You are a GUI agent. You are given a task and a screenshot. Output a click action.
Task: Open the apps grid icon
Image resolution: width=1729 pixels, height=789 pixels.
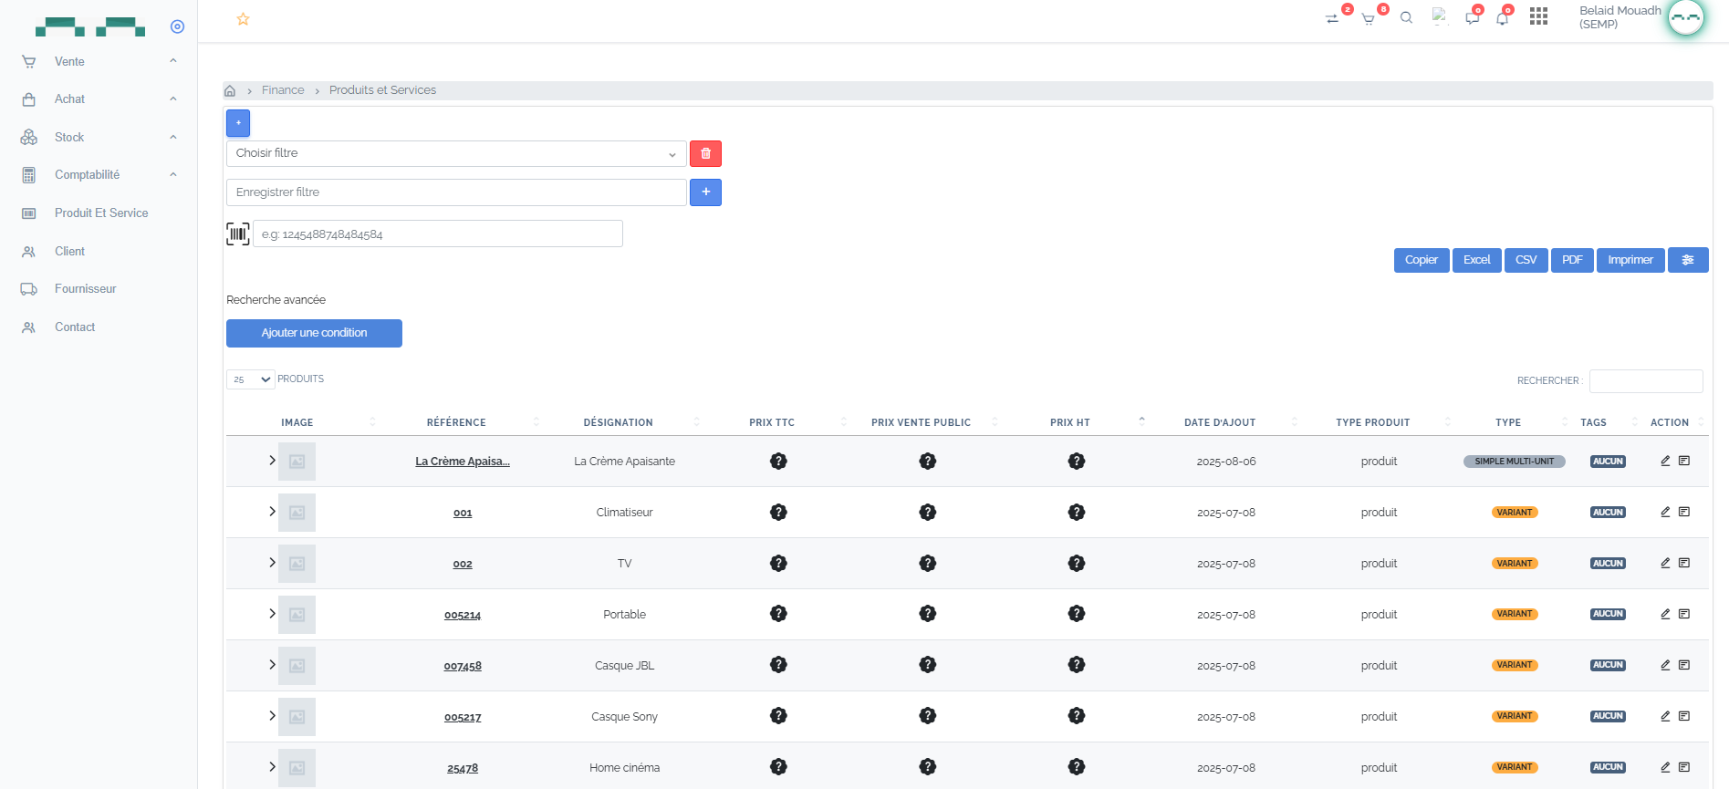click(1538, 16)
